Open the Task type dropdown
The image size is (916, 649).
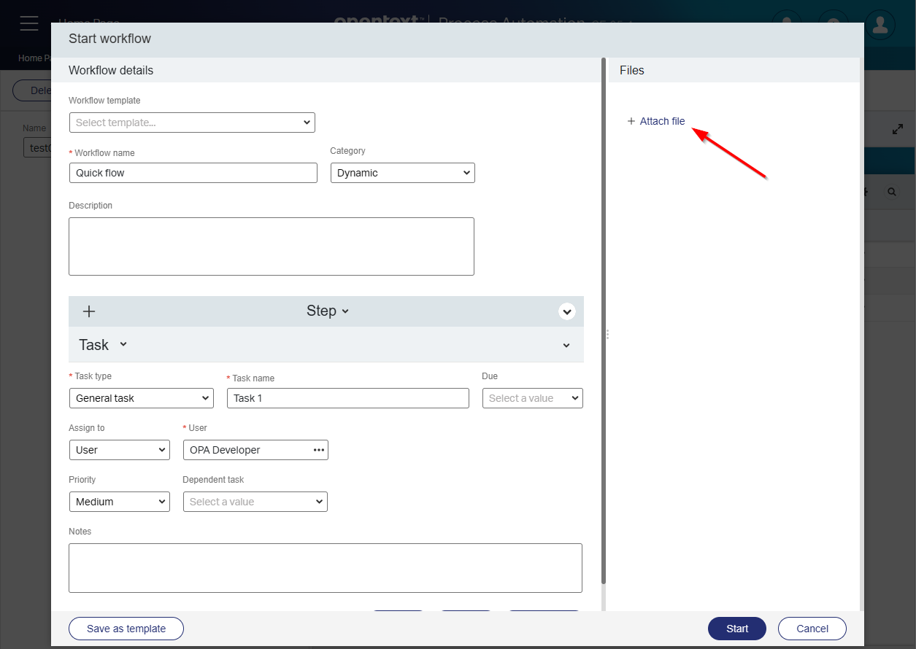click(141, 398)
